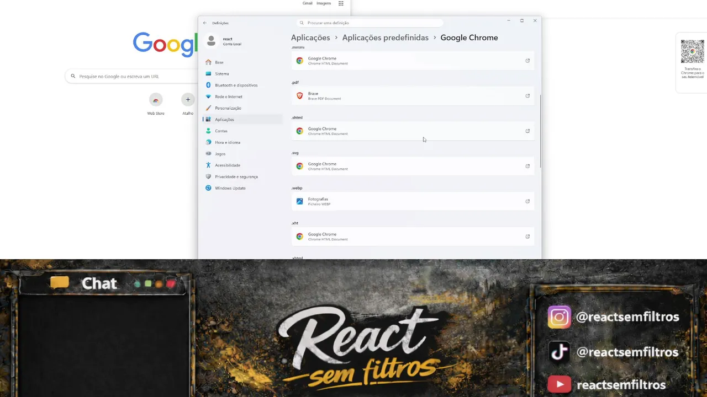The image size is (707, 397).
Task: Click the Aplicações sidebar icon
Action: click(208, 119)
